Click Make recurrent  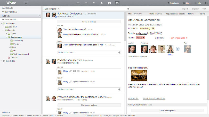pyautogui.click(x=156, y=14)
